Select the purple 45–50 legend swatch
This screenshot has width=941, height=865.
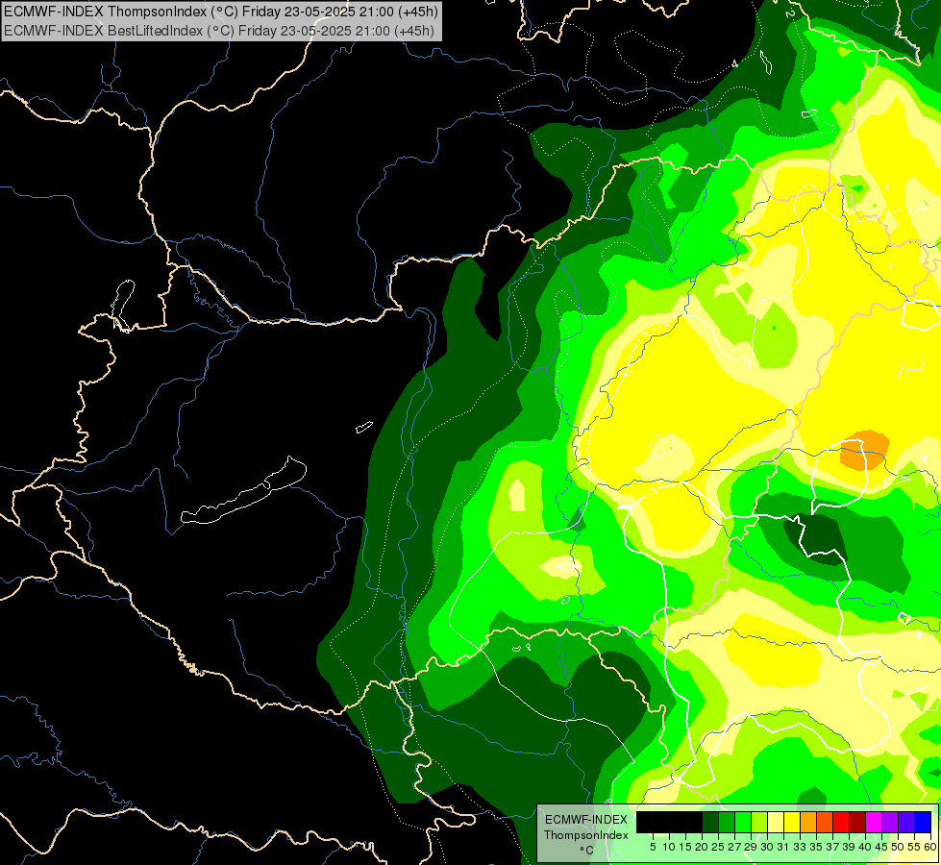(x=890, y=822)
